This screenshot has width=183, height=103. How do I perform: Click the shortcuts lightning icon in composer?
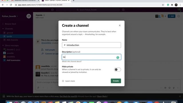coord(38,88)
